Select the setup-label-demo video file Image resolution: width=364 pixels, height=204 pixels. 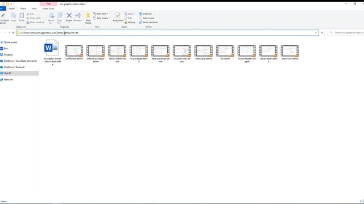268,54
